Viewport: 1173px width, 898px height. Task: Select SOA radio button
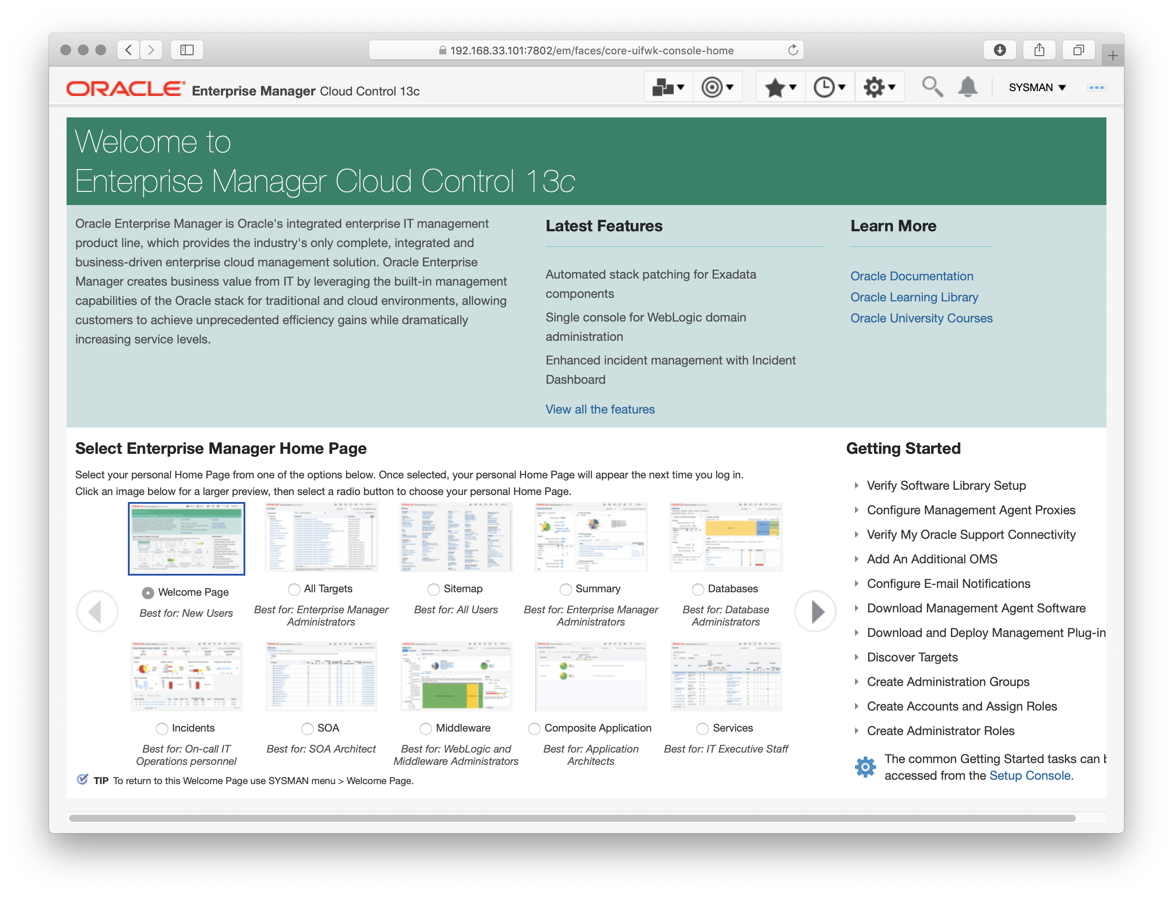tap(307, 728)
